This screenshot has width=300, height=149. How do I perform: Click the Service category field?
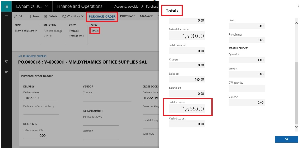[101, 122]
